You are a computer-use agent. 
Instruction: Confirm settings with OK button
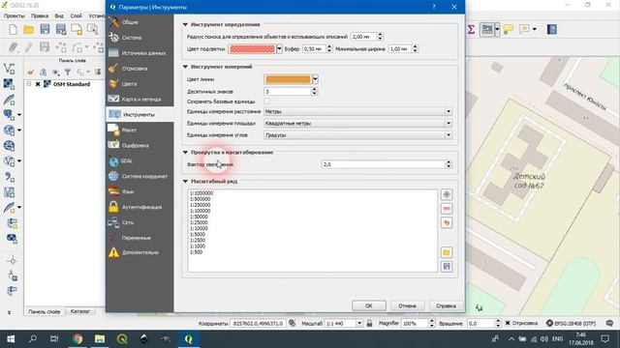point(369,305)
